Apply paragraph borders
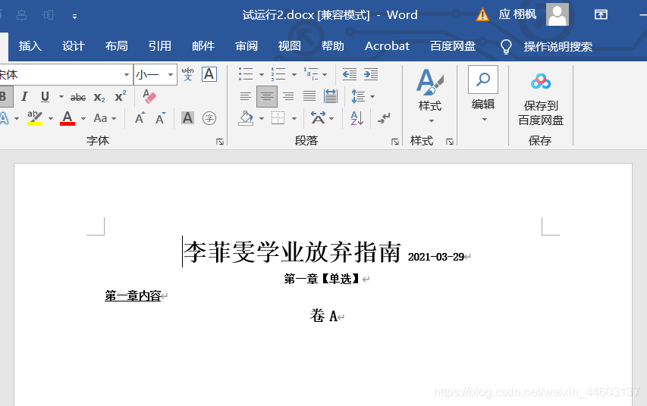This screenshot has width=647, height=406. 278,118
